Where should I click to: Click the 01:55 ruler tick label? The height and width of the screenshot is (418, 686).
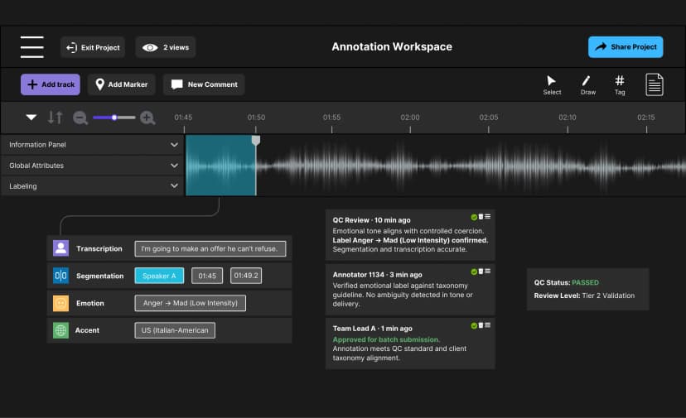coord(331,118)
